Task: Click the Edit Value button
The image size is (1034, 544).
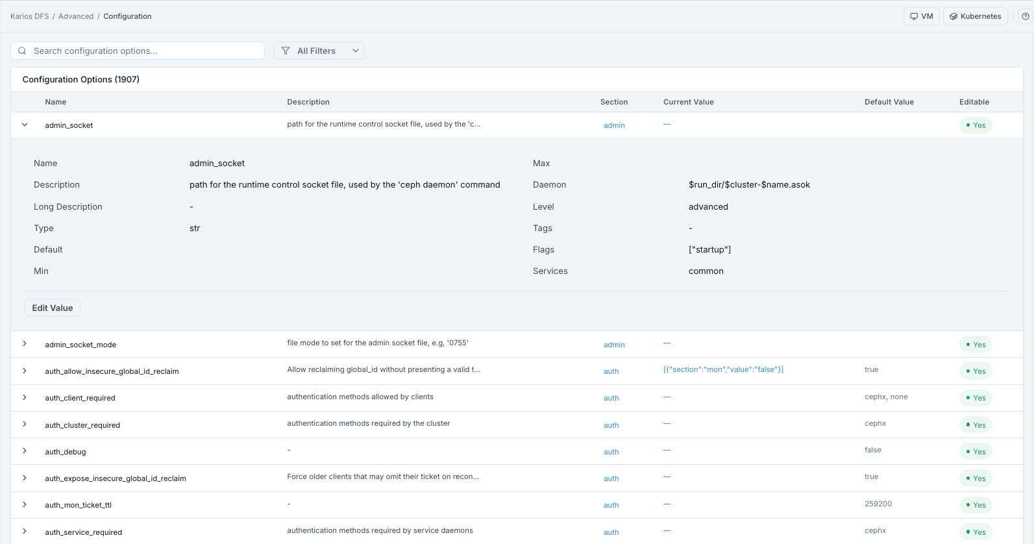Action: [53, 308]
